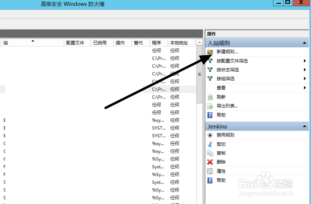
Task: Sort the list by the 组 column header
Action: click(x=33, y=43)
